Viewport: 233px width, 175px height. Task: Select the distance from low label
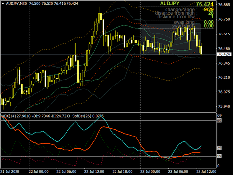click(x=176, y=17)
